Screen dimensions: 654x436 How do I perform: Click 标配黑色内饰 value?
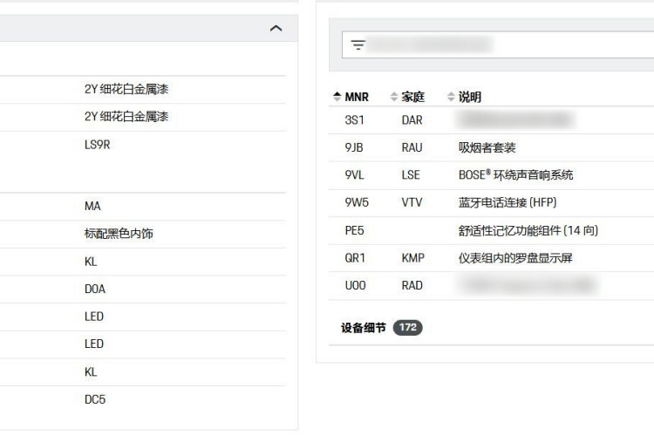point(119,234)
